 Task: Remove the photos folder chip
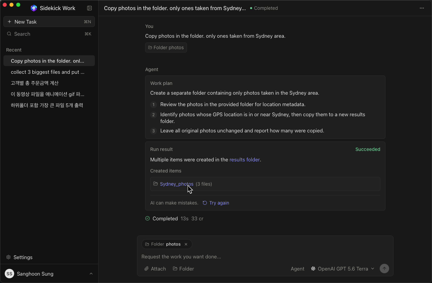[186, 244]
